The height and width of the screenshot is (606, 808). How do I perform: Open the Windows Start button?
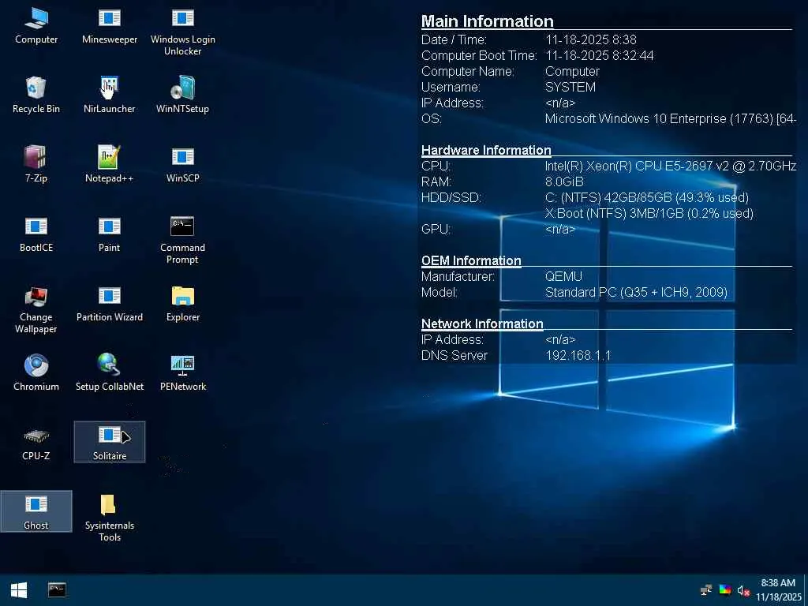pyautogui.click(x=19, y=590)
